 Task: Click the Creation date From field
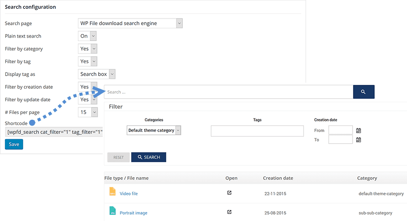(x=341, y=130)
